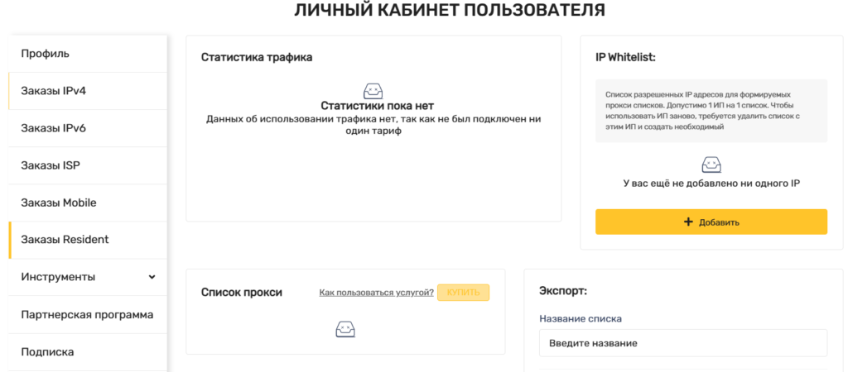
Task: Go to Подписка in sidebar
Action: (88, 351)
